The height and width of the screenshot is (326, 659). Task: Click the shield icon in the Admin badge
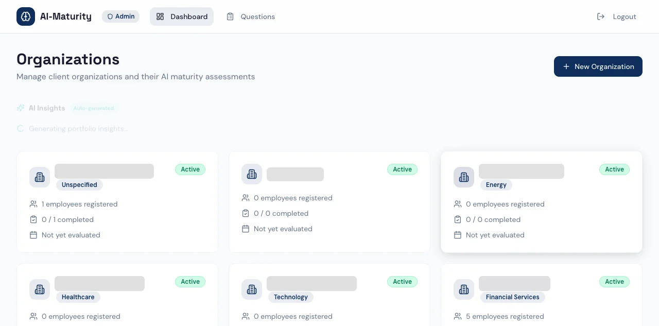tap(110, 16)
